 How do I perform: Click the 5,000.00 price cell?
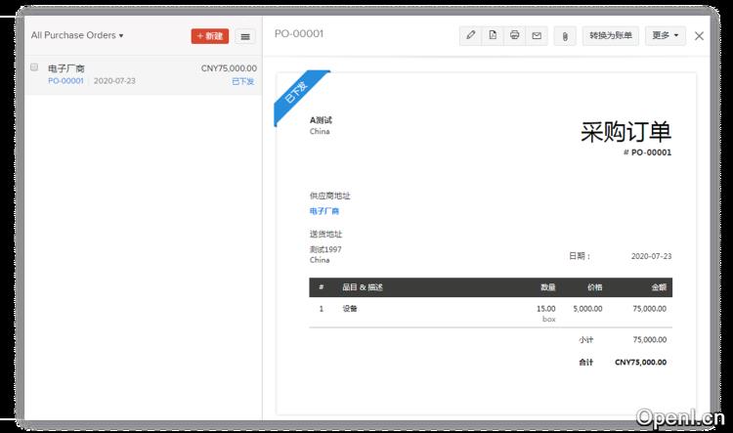(x=587, y=309)
